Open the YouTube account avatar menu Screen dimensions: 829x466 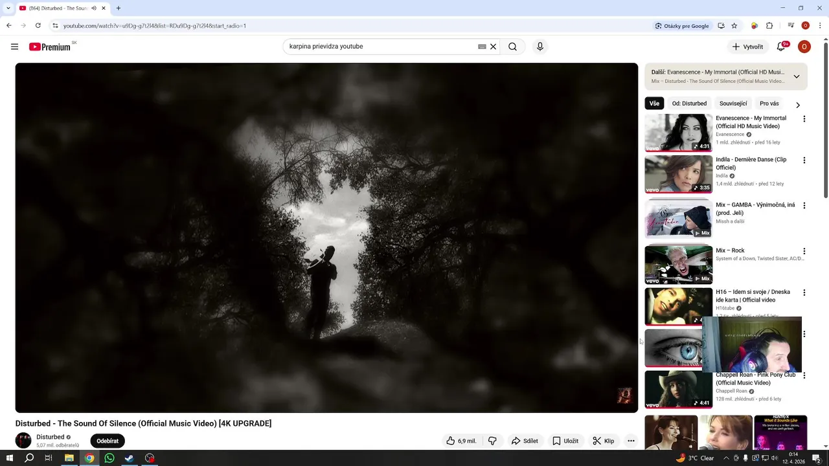click(804, 47)
